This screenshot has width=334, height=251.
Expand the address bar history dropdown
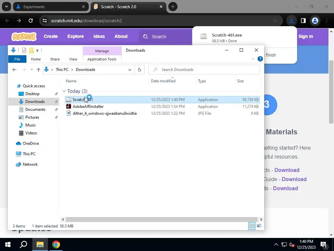coord(130,70)
